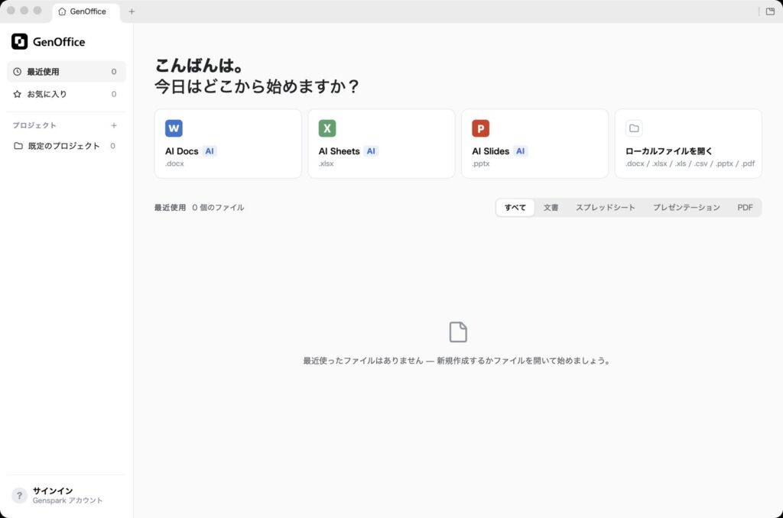
Task: Toggle the window layout icon at top right
Action: click(770, 11)
